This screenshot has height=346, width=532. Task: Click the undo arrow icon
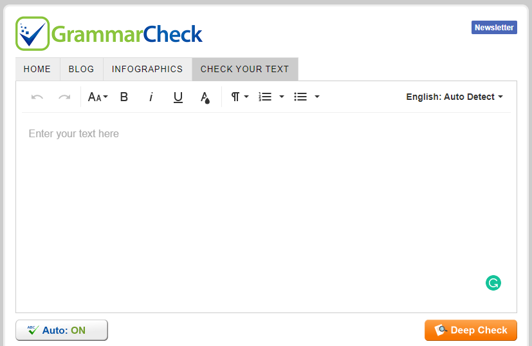(37, 97)
